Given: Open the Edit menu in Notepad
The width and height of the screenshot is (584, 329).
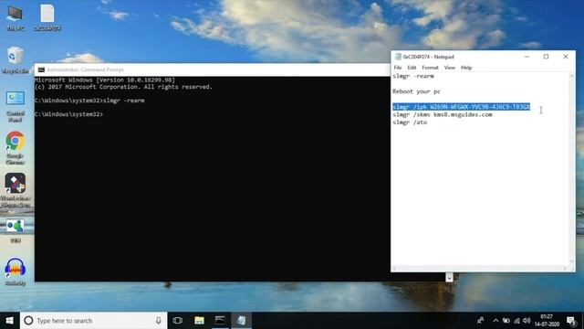Looking at the screenshot, I should click(412, 68).
